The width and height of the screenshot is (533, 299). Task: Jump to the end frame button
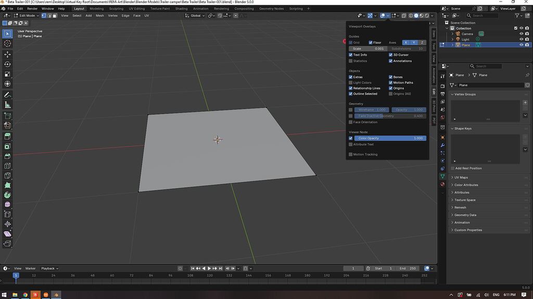click(220, 268)
